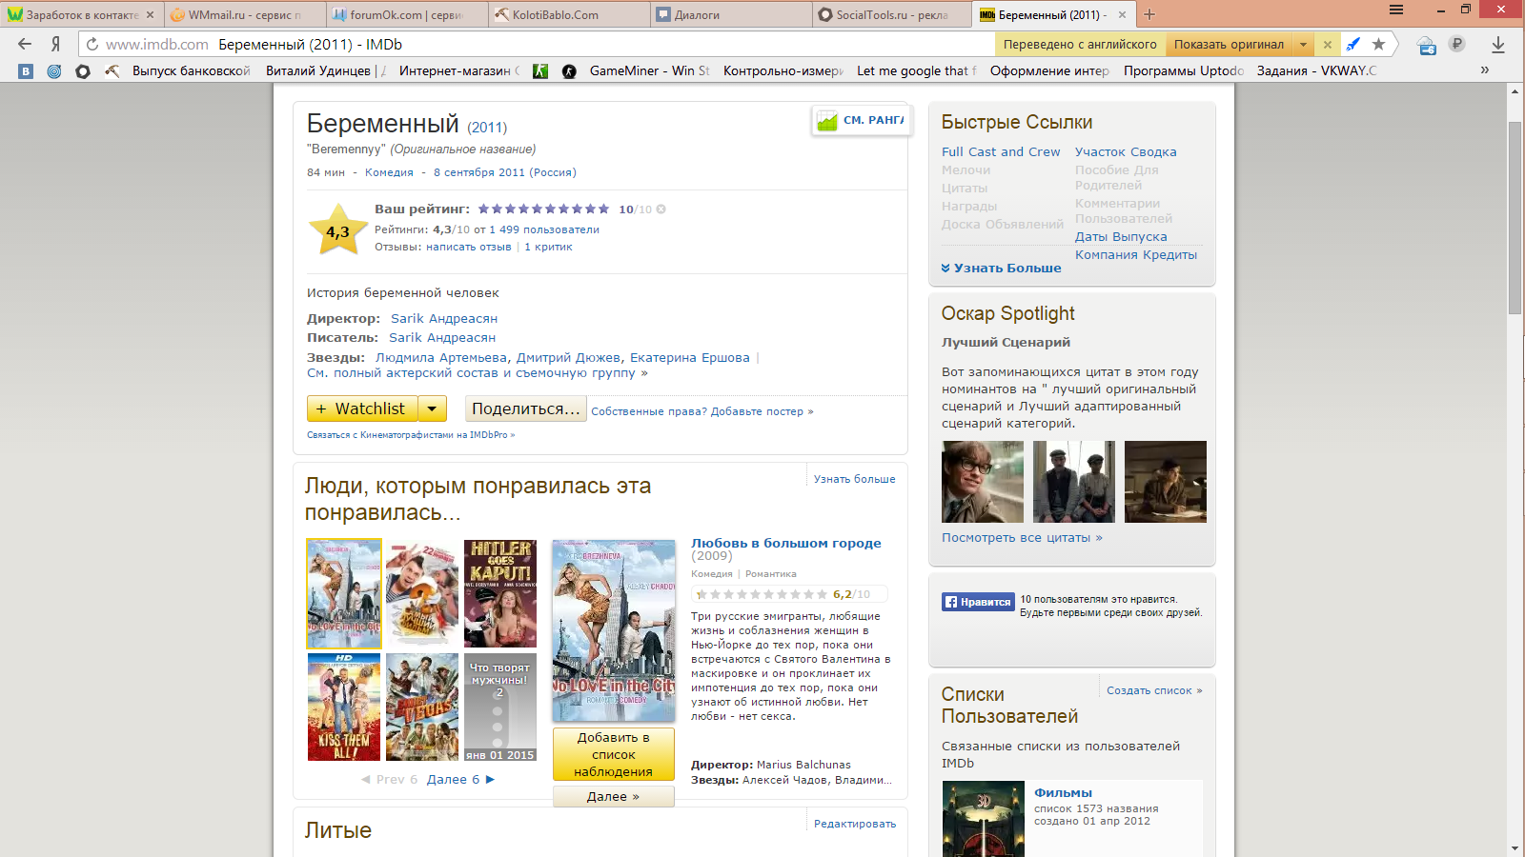Viewport: 1525px width, 857px height.
Task: Open the ruble extension icon
Action: [x=1456, y=44]
